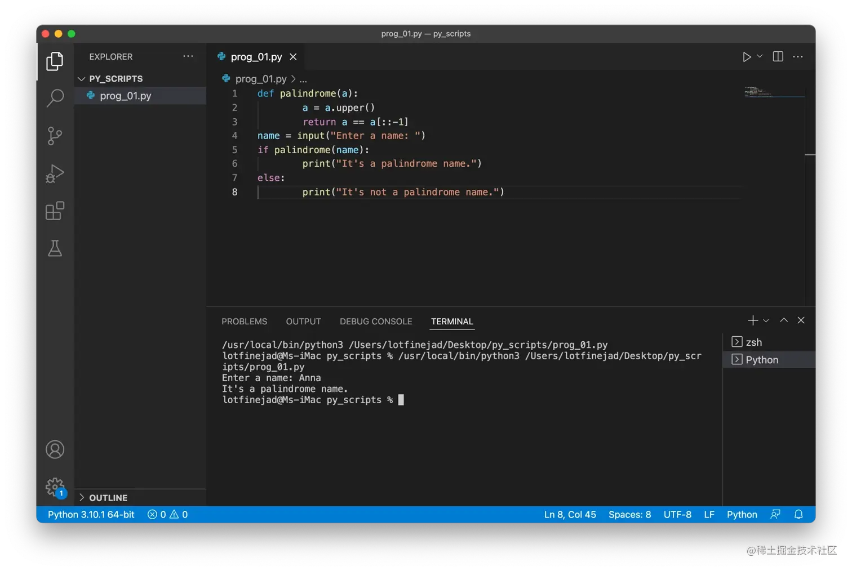Change the LF end of line sequence

(x=709, y=515)
